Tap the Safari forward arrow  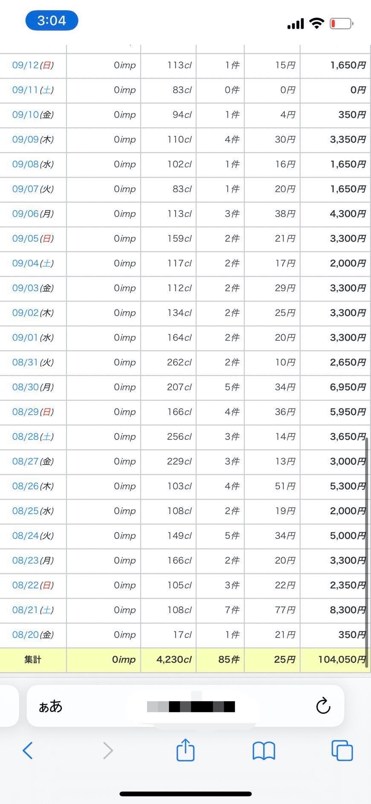(x=108, y=750)
